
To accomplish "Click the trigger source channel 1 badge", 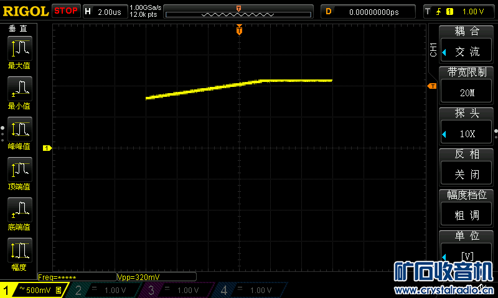I will click(449, 12).
